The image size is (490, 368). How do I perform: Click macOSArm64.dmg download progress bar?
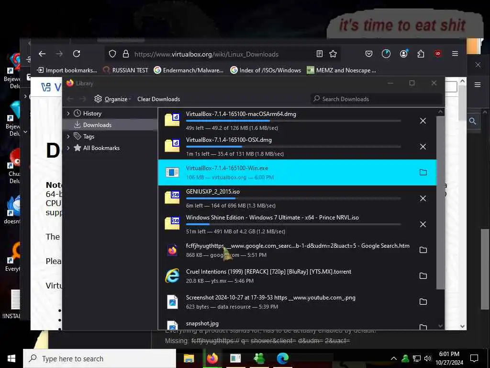click(293, 121)
